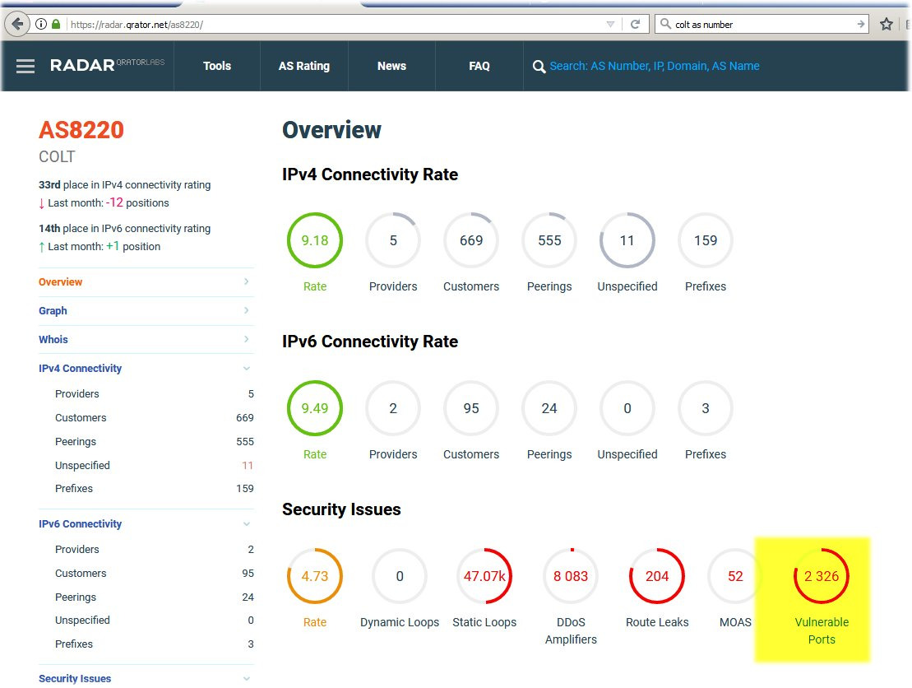Open the FAQ page
912x688 pixels.
(479, 66)
